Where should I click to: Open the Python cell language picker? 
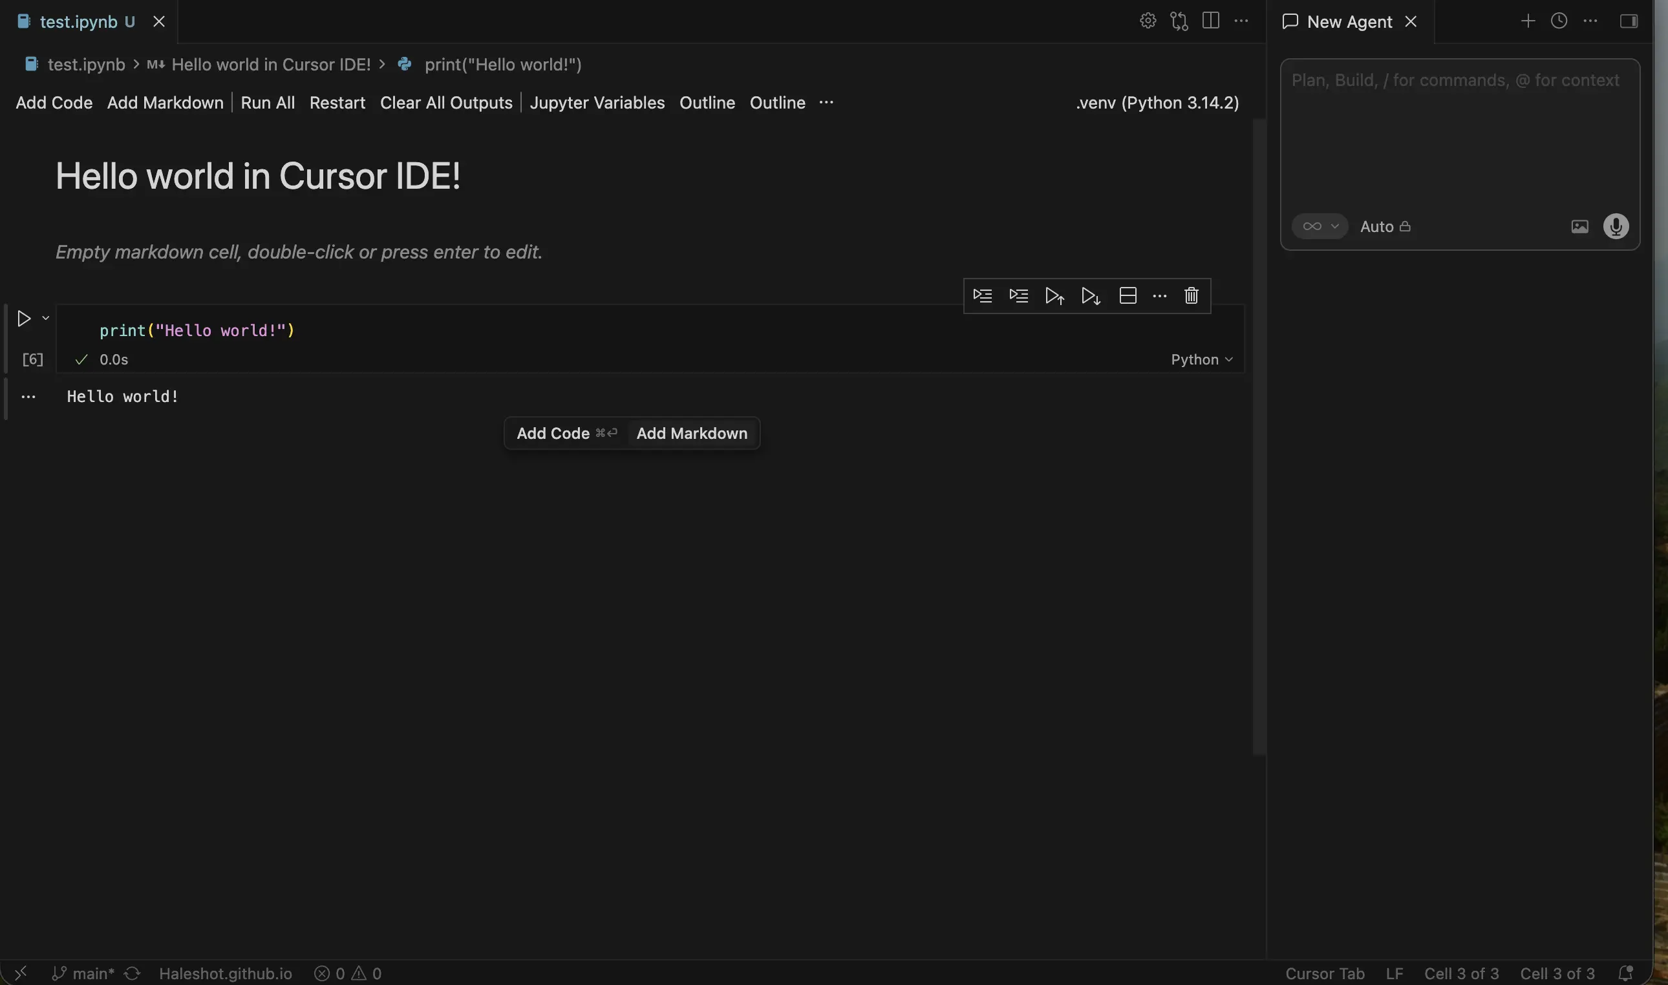pyautogui.click(x=1201, y=359)
